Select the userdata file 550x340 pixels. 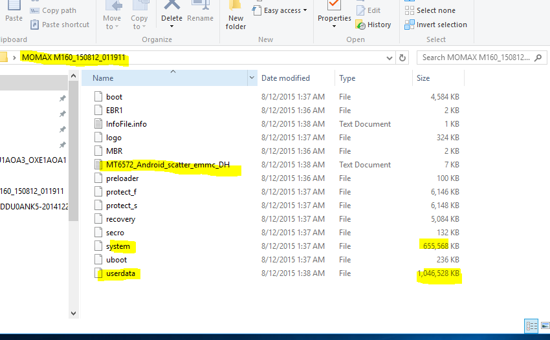[x=120, y=273]
